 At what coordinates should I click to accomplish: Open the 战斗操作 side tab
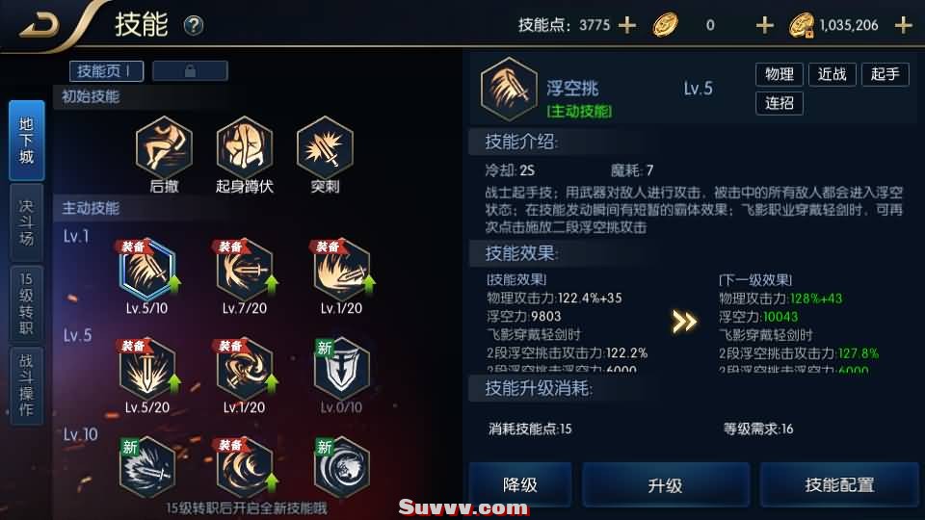coord(27,385)
